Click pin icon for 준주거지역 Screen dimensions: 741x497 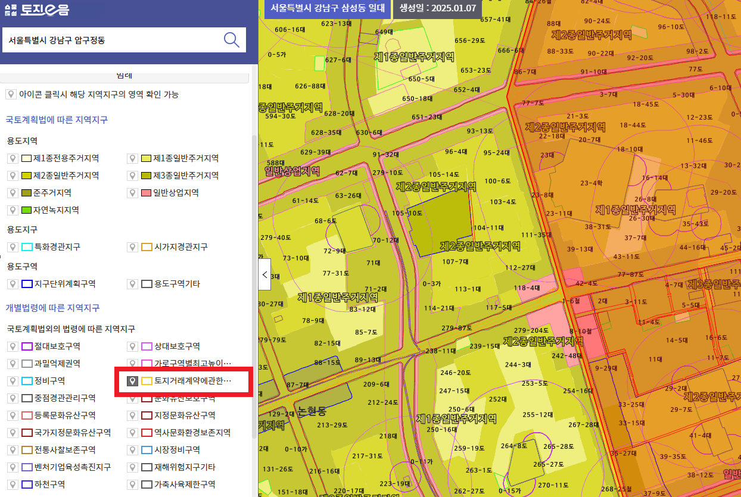tap(11, 193)
